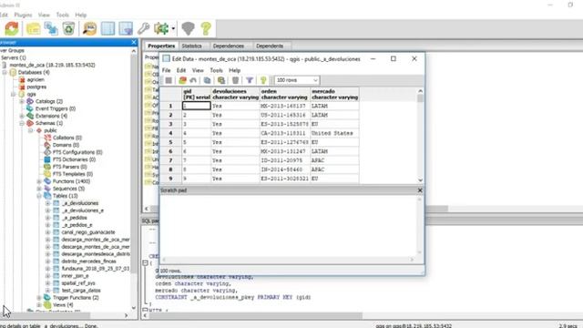Collapse the Databases (4) node
This screenshot has height=328, width=583.
(x=5, y=73)
